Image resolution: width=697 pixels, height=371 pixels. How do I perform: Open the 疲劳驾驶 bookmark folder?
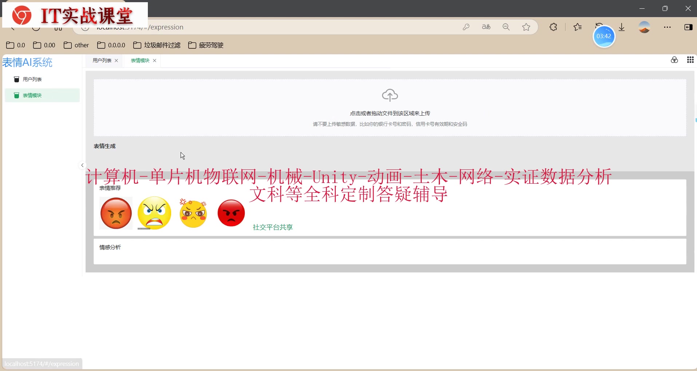206,45
